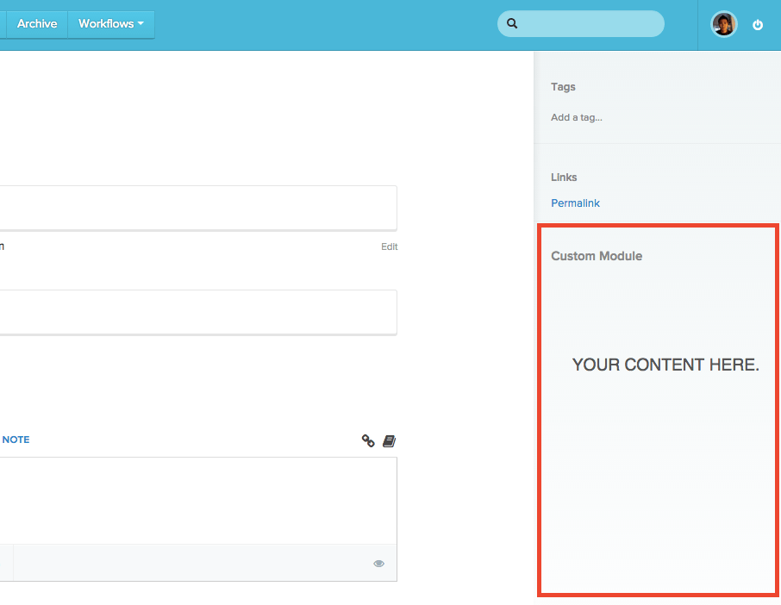Click the first wide input box
Image resolution: width=781 pixels, height=605 pixels.
[x=198, y=209]
